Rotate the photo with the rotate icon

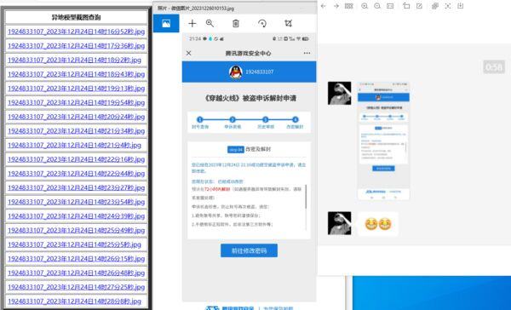click(262, 24)
